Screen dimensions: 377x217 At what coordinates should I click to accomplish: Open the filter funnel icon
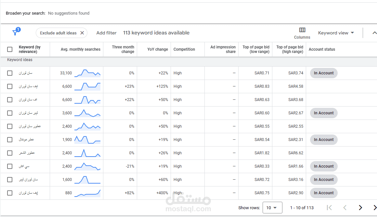coord(15,32)
